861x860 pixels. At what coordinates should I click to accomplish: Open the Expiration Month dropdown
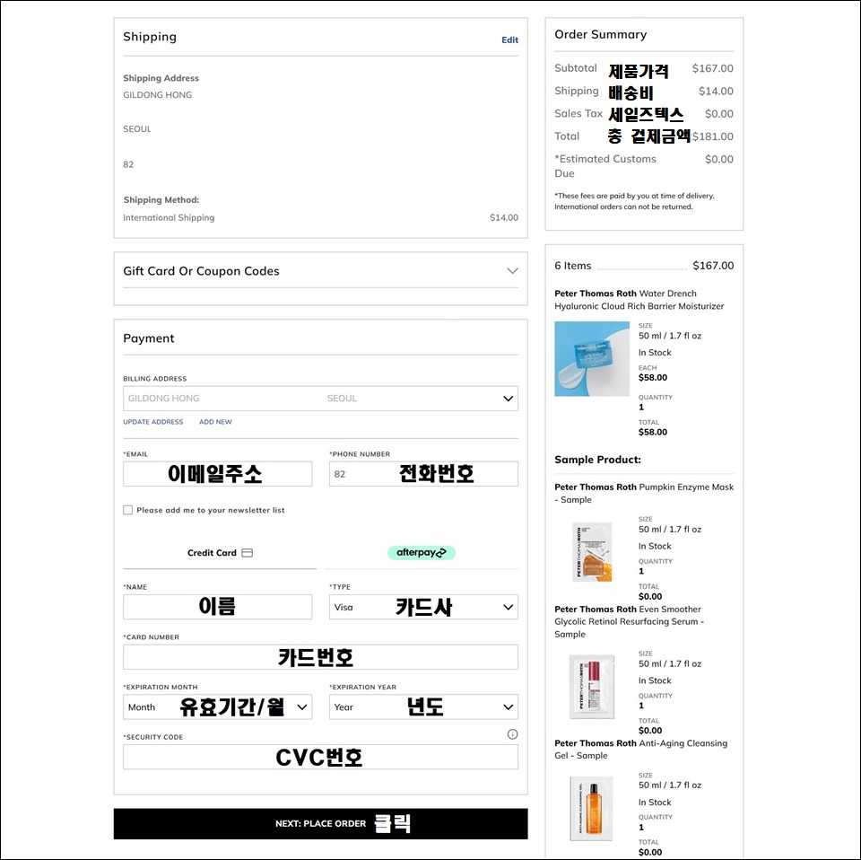pos(217,707)
